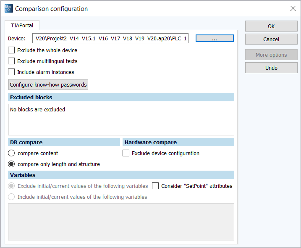Click the More options button

[x=271, y=55]
